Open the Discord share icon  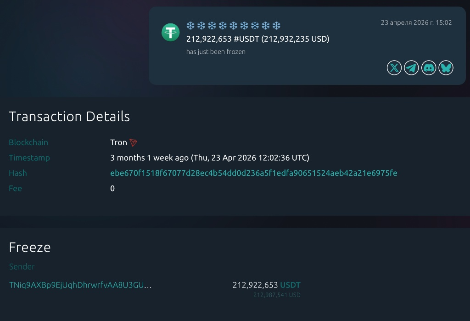pos(429,68)
